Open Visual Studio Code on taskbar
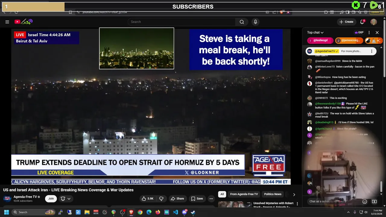386x217 pixels. click(176, 212)
